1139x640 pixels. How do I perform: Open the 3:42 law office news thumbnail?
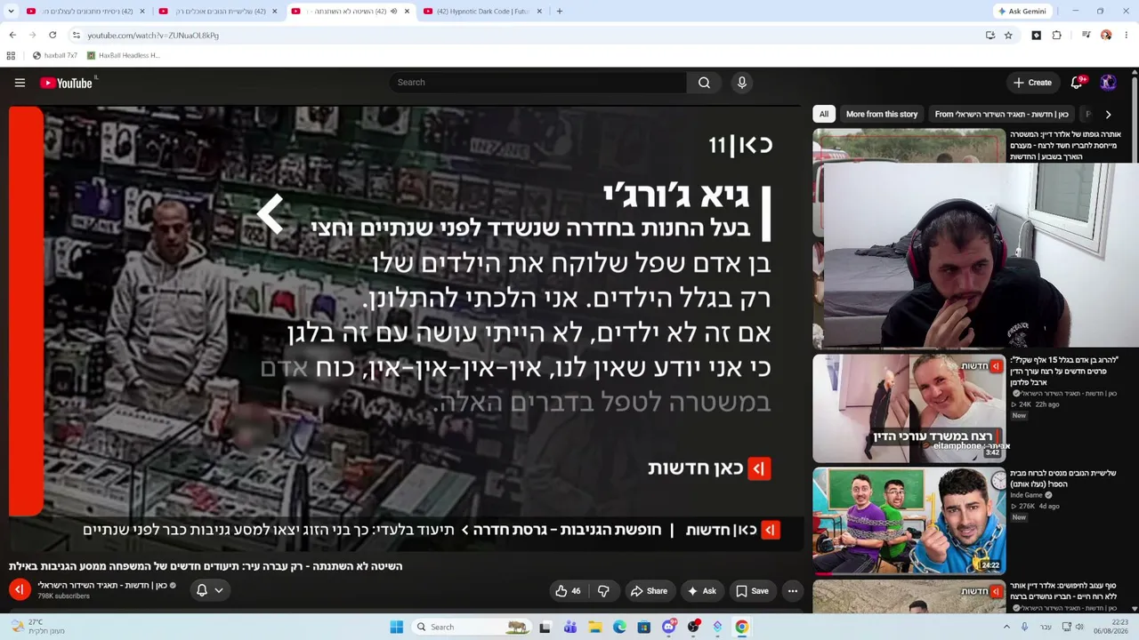click(909, 408)
